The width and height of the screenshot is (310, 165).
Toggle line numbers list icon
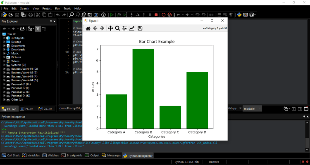pos(219,15)
